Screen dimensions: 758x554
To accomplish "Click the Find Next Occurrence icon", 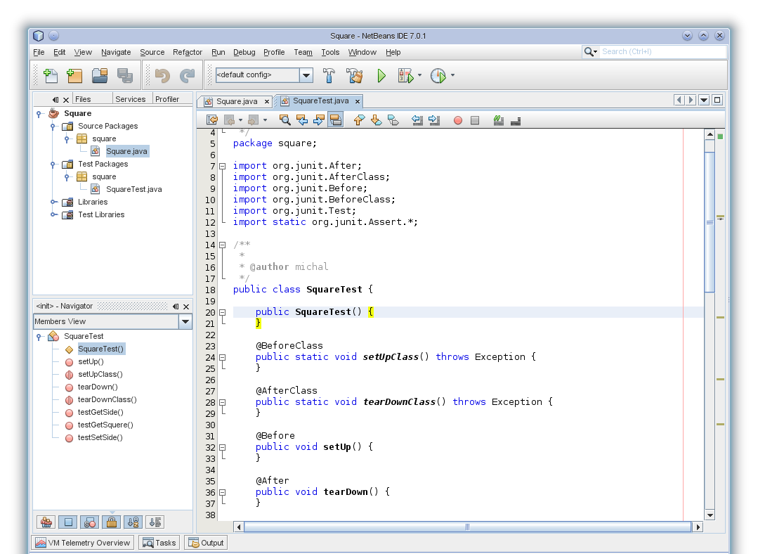I will [318, 120].
